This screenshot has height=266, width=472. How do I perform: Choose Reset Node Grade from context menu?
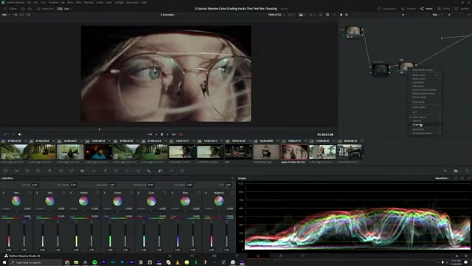click(425, 70)
